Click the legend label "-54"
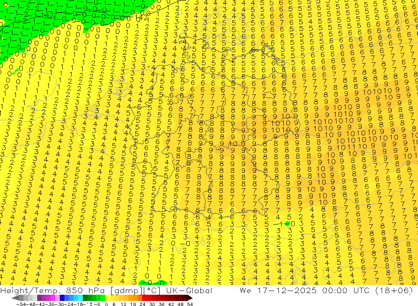 pyautogui.click(x=21, y=304)
